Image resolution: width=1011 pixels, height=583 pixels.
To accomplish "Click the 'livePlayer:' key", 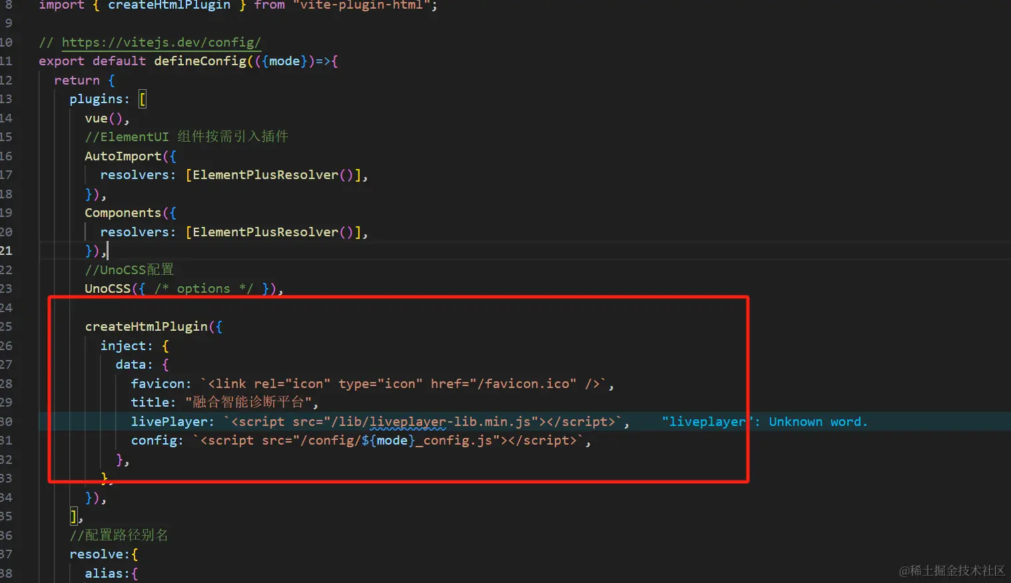I will 172,422.
